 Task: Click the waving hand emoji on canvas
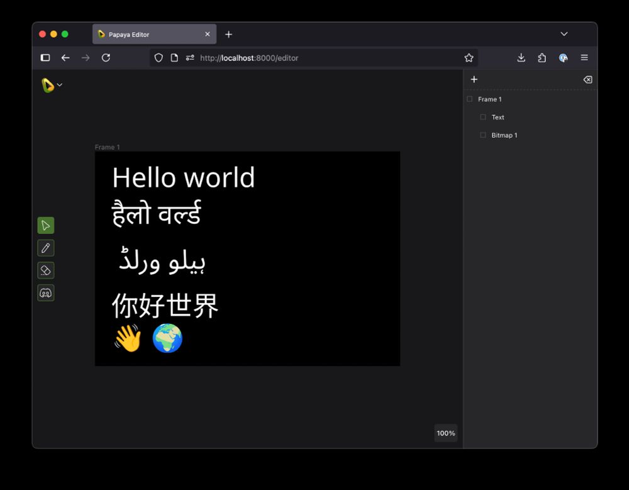pyautogui.click(x=128, y=338)
